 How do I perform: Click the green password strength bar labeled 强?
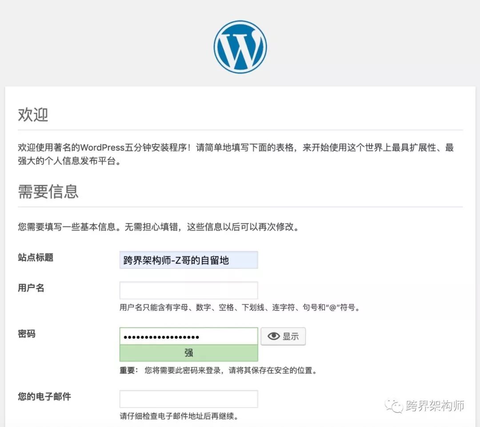(188, 352)
